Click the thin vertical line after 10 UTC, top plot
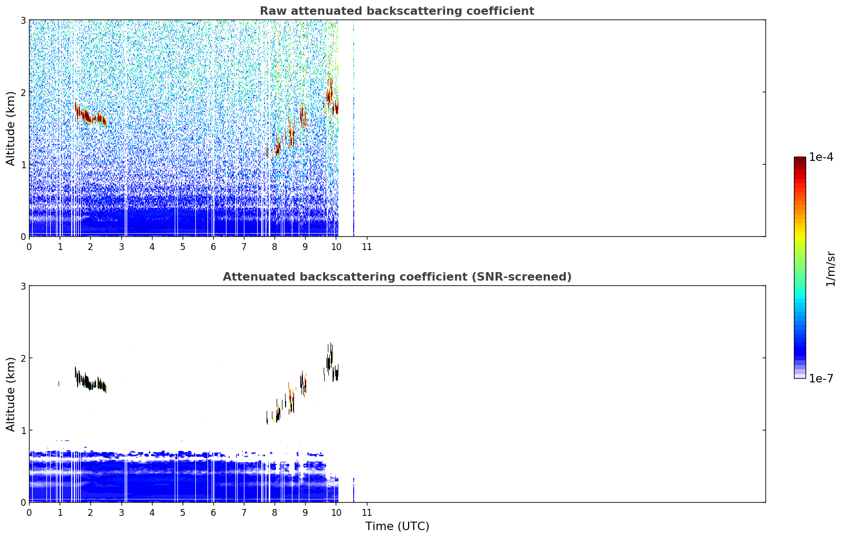Image resolution: width=842 pixels, height=538 pixels. (x=353, y=128)
